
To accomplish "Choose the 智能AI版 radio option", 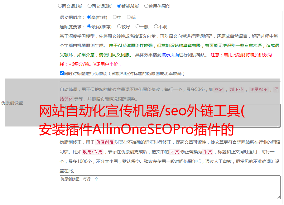I will (119, 6).
